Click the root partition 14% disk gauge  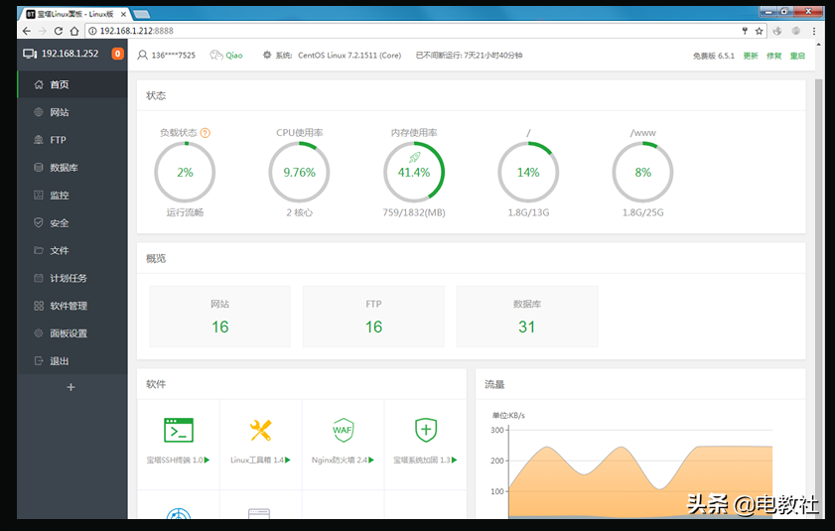coord(528,172)
